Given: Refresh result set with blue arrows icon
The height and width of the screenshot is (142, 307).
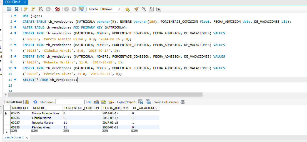Looking at the screenshot, I should tap(35, 102).
